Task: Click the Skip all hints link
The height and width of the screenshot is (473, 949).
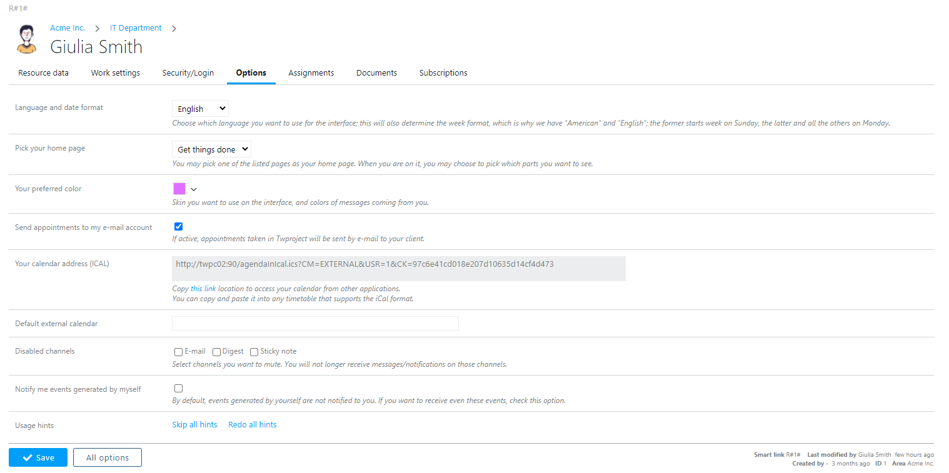Action: (x=194, y=425)
